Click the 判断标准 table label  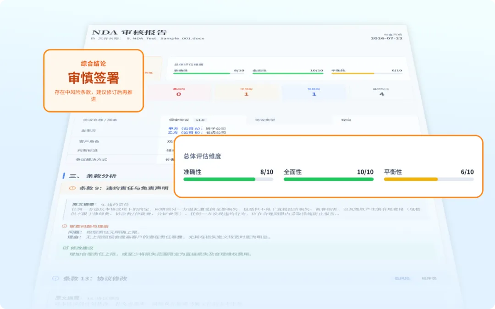click(x=88, y=151)
